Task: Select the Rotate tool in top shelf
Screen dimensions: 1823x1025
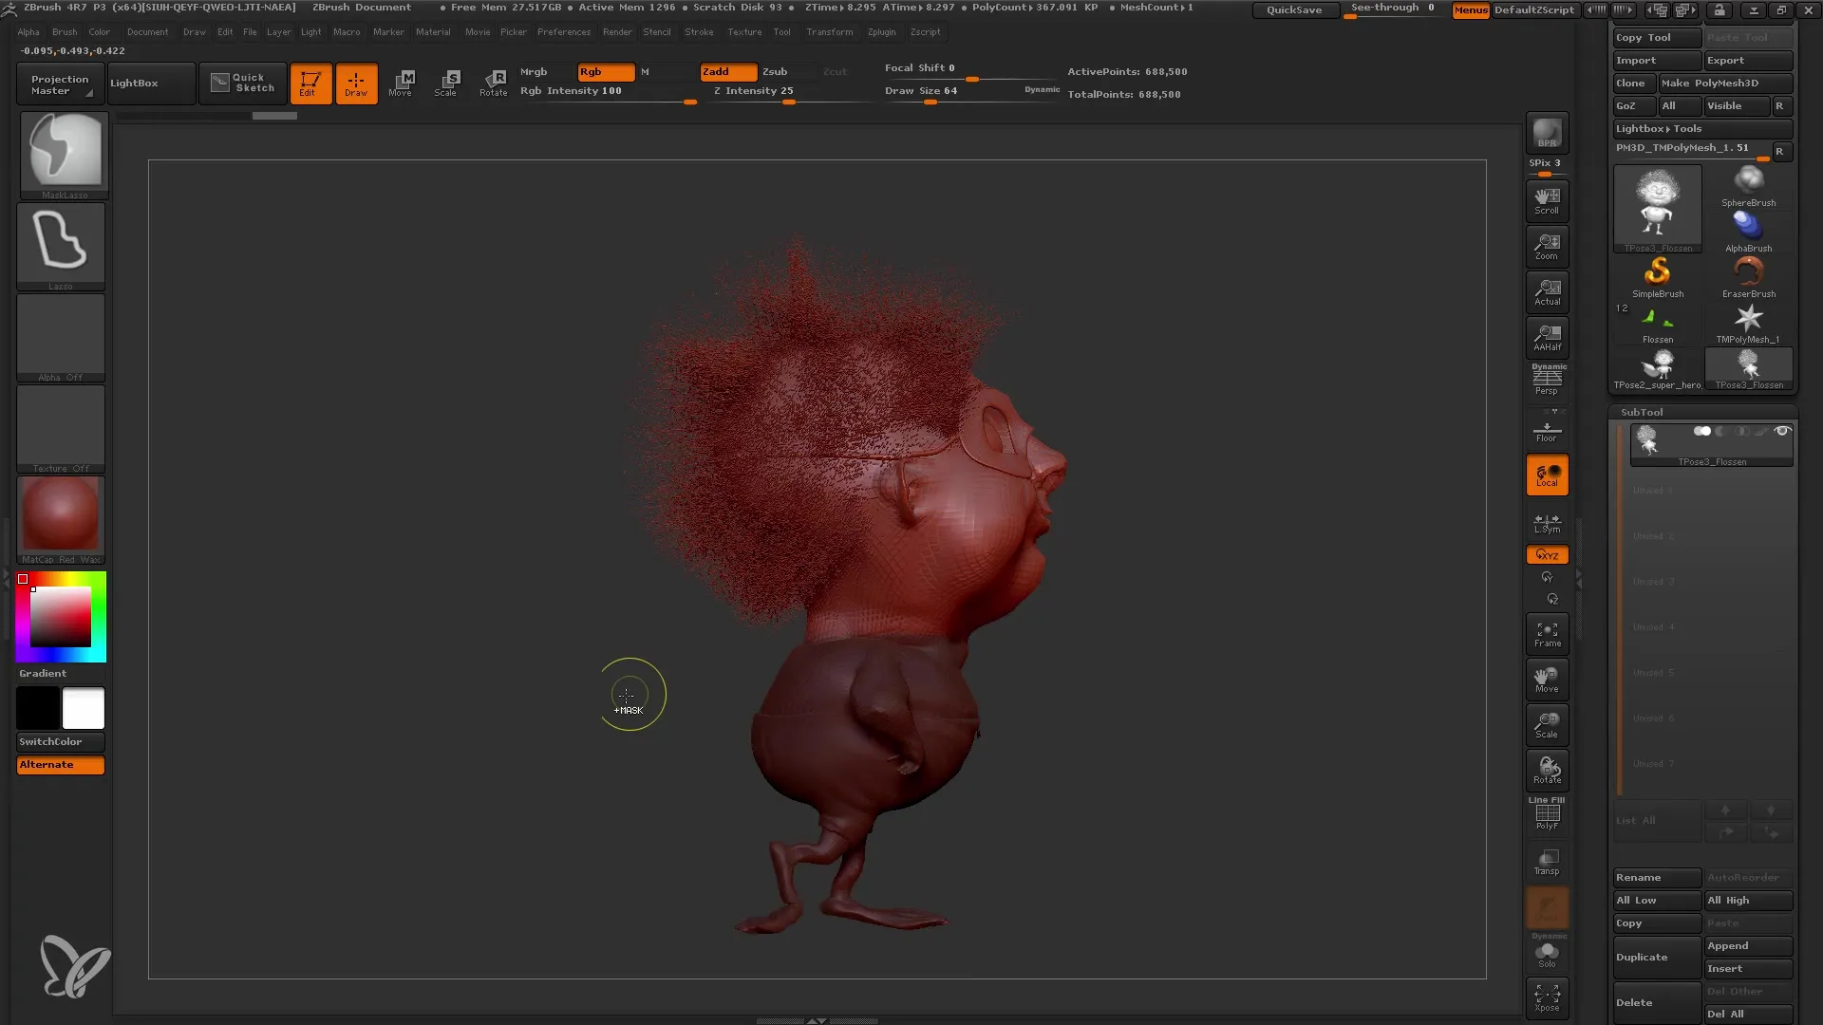Action: pos(493,83)
